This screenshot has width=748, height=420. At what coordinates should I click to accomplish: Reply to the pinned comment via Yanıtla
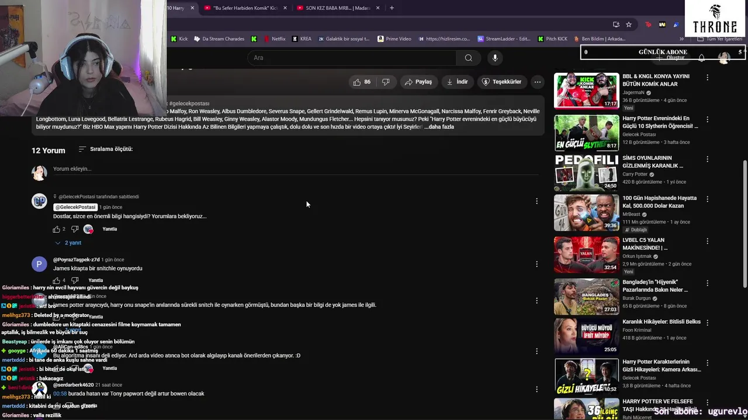110,229
